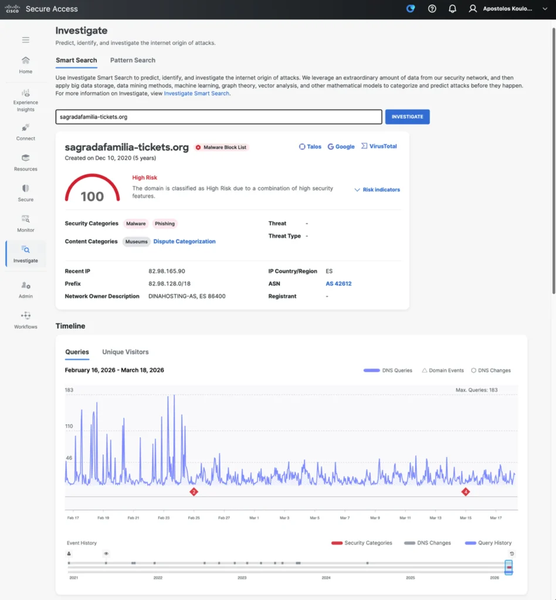Toggle DNS Queries legend series
The height and width of the screenshot is (600, 556).
(388, 370)
